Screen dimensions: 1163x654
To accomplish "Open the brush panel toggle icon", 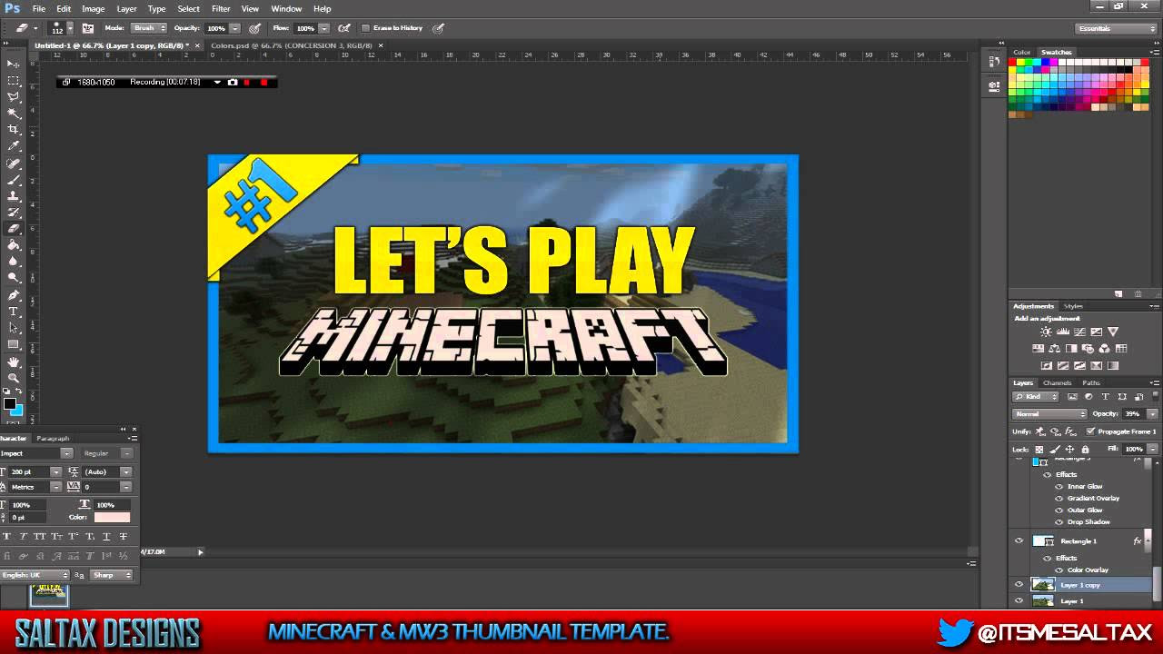I will point(87,28).
